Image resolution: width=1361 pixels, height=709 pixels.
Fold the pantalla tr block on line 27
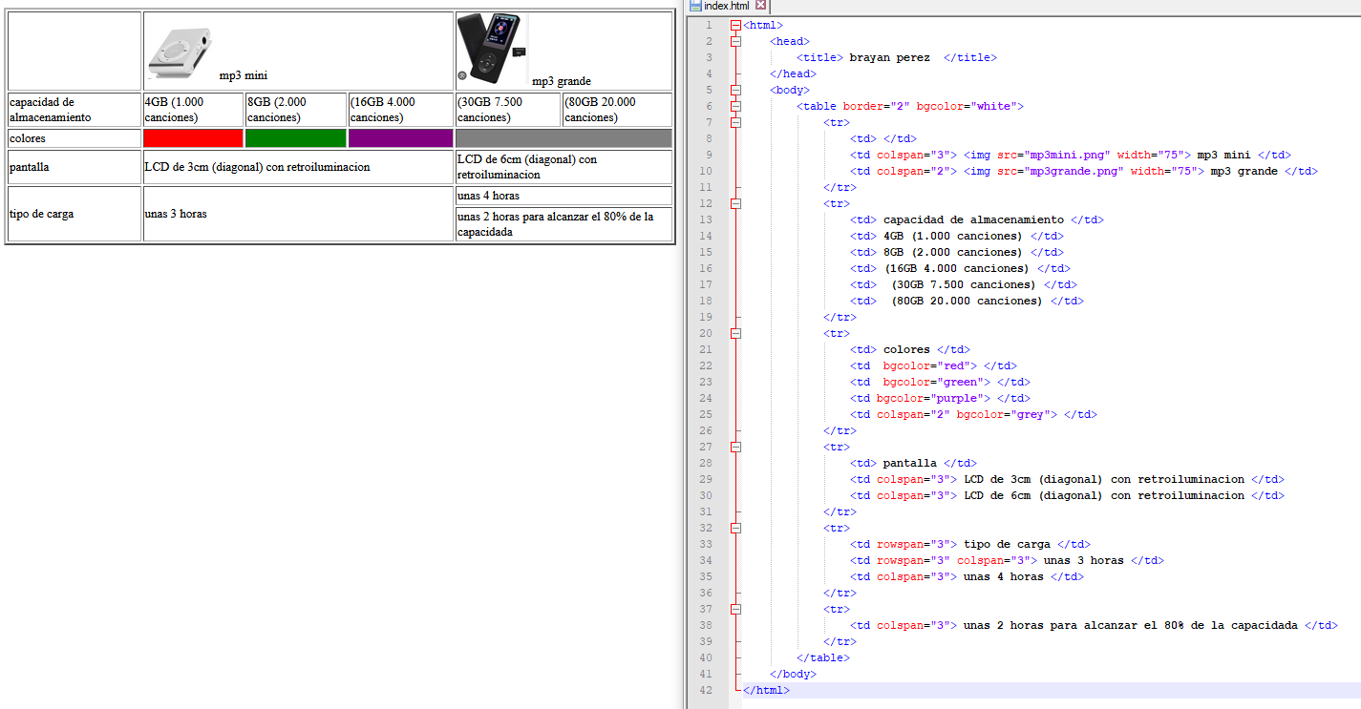(x=735, y=447)
